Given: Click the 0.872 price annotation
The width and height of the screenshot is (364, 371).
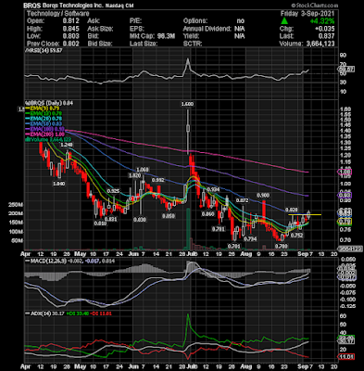Looking at the screenshot, I should (x=242, y=200).
